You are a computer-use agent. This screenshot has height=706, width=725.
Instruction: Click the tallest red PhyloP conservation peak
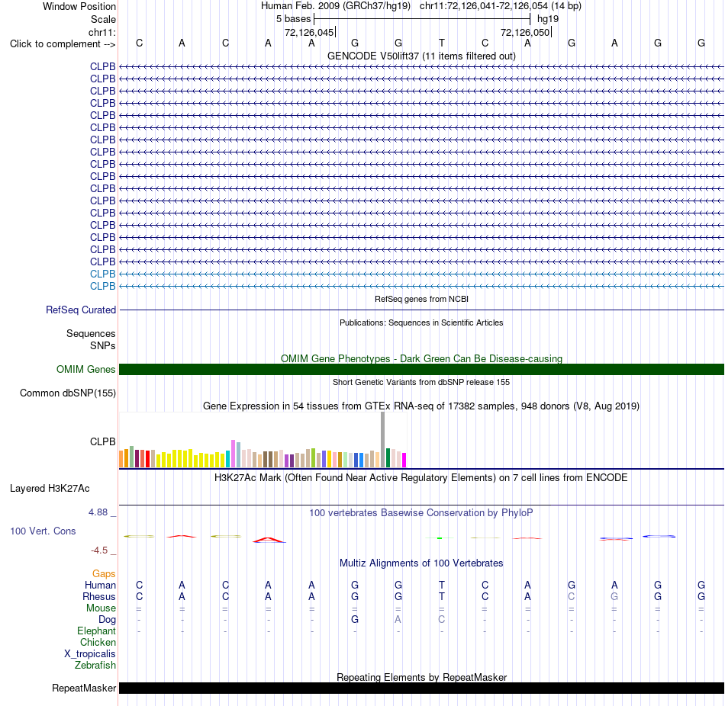coord(269,540)
